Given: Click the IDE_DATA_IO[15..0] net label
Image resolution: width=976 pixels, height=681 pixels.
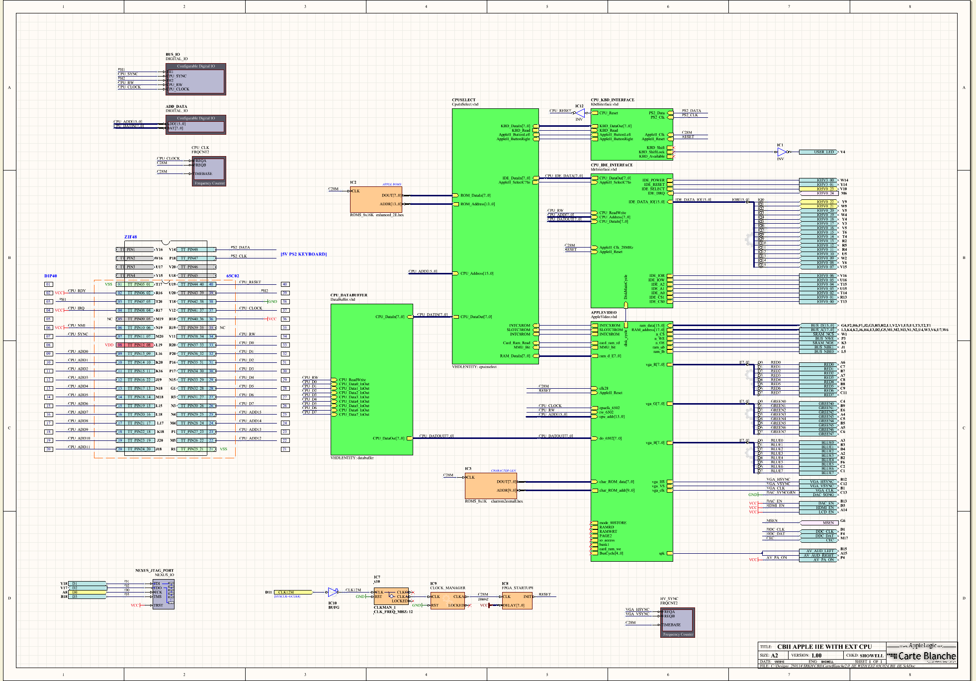Looking at the screenshot, I should tap(693, 200).
